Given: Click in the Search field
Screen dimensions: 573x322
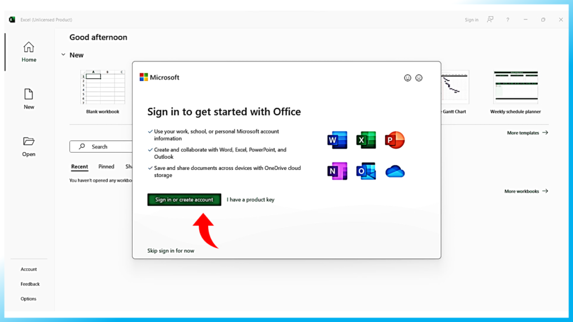Looking at the screenshot, I should click(101, 146).
